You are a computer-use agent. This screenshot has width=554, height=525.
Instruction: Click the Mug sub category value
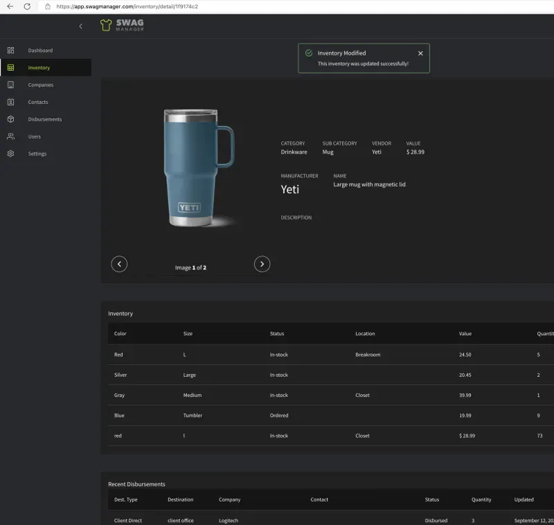click(328, 152)
